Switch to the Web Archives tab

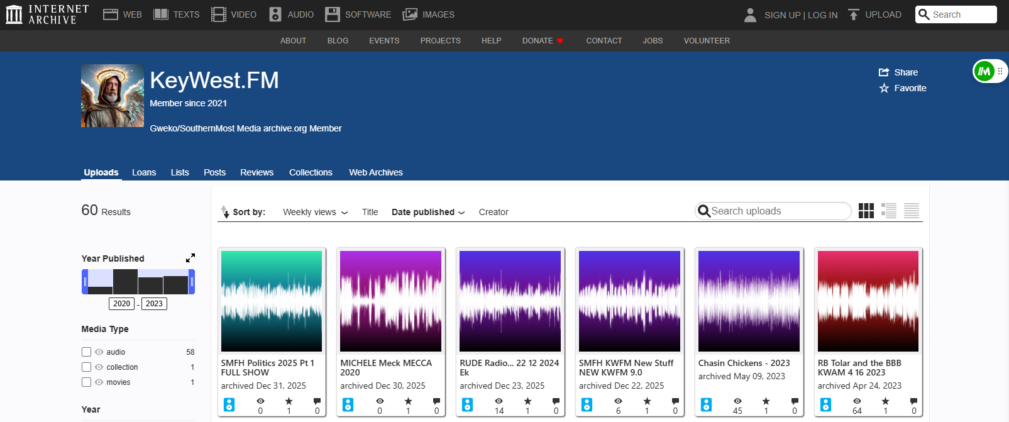tap(375, 172)
